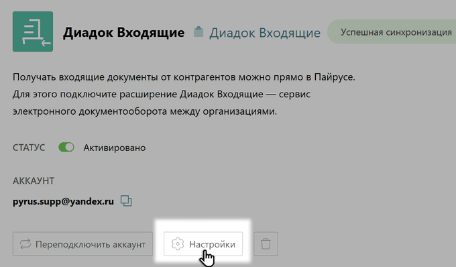Delete extension with the trash icon button
456x267 pixels.
click(x=266, y=244)
